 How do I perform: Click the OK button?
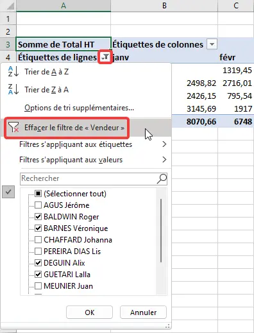[x=89, y=312]
